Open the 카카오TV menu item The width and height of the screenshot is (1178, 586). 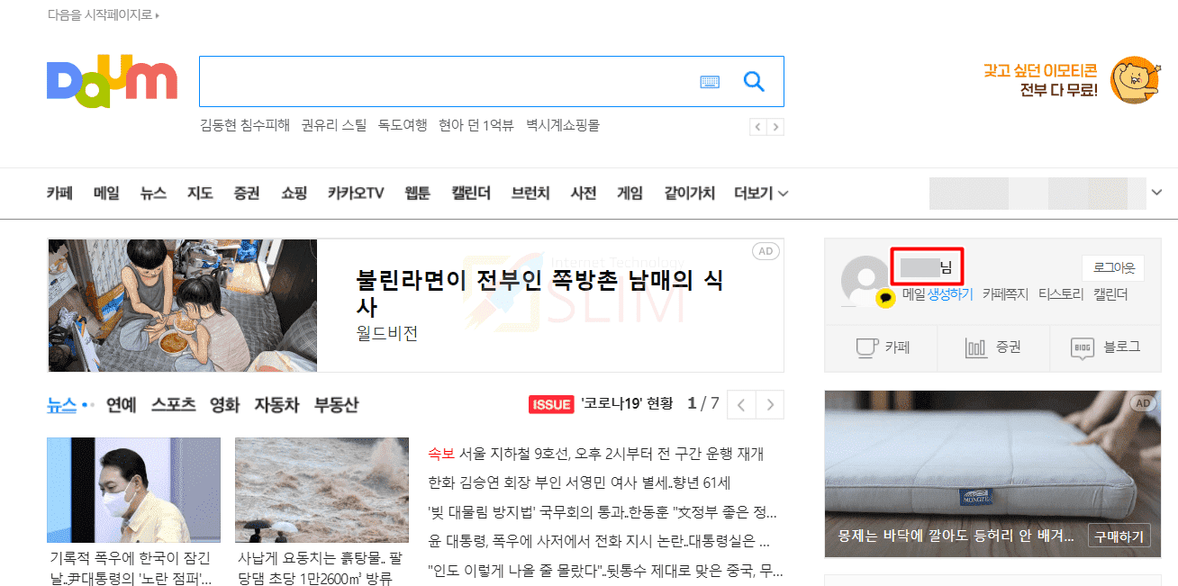pos(356,193)
